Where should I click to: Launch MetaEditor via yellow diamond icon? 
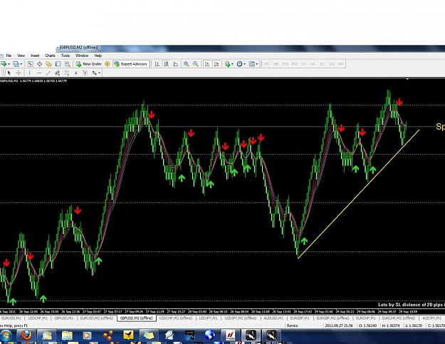pyautogui.click(x=108, y=64)
